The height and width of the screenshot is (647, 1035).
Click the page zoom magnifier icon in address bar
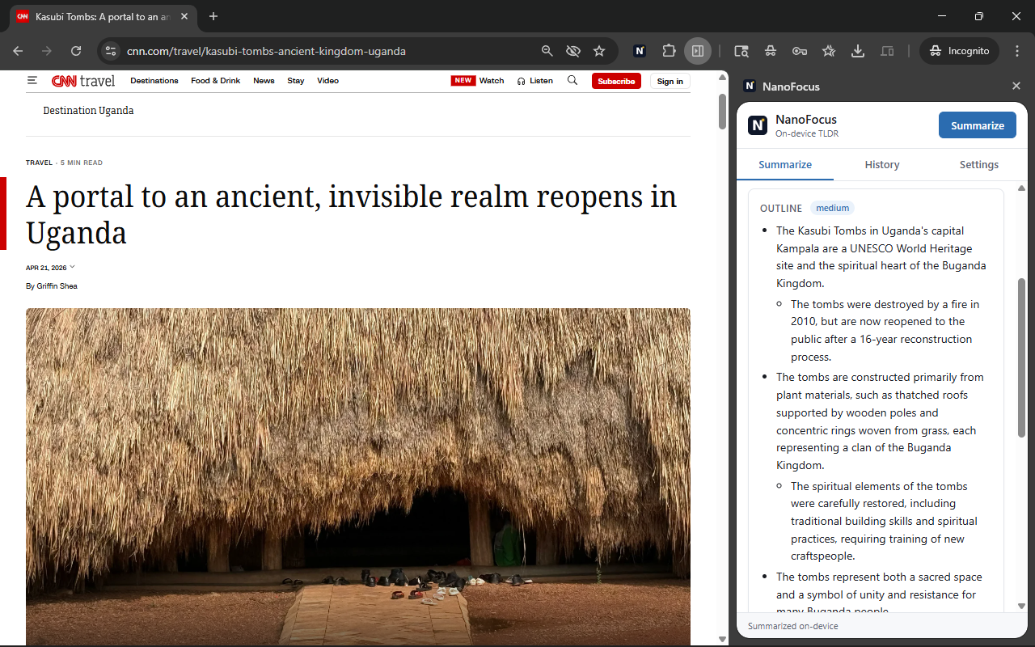547,50
